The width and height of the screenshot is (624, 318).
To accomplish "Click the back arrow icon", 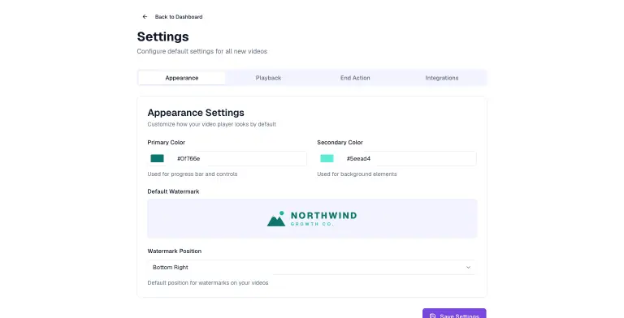I will [145, 17].
